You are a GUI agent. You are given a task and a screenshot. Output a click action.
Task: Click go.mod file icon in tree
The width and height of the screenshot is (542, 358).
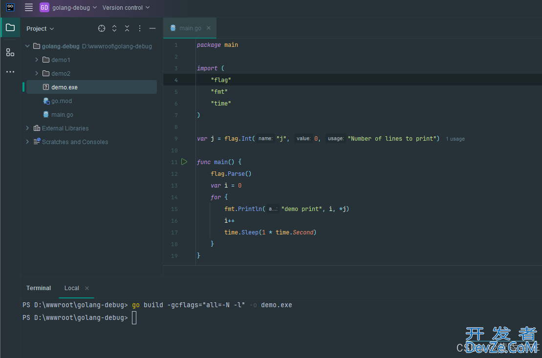click(46, 101)
